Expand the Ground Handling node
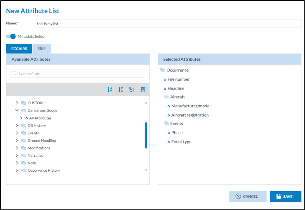The height and width of the screenshot is (210, 305). tap(17, 141)
